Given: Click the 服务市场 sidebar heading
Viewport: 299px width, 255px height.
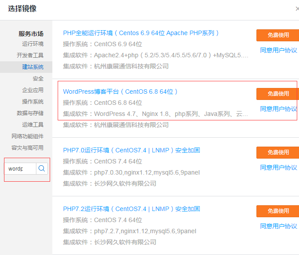Looking at the screenshot, I should 31,34.
